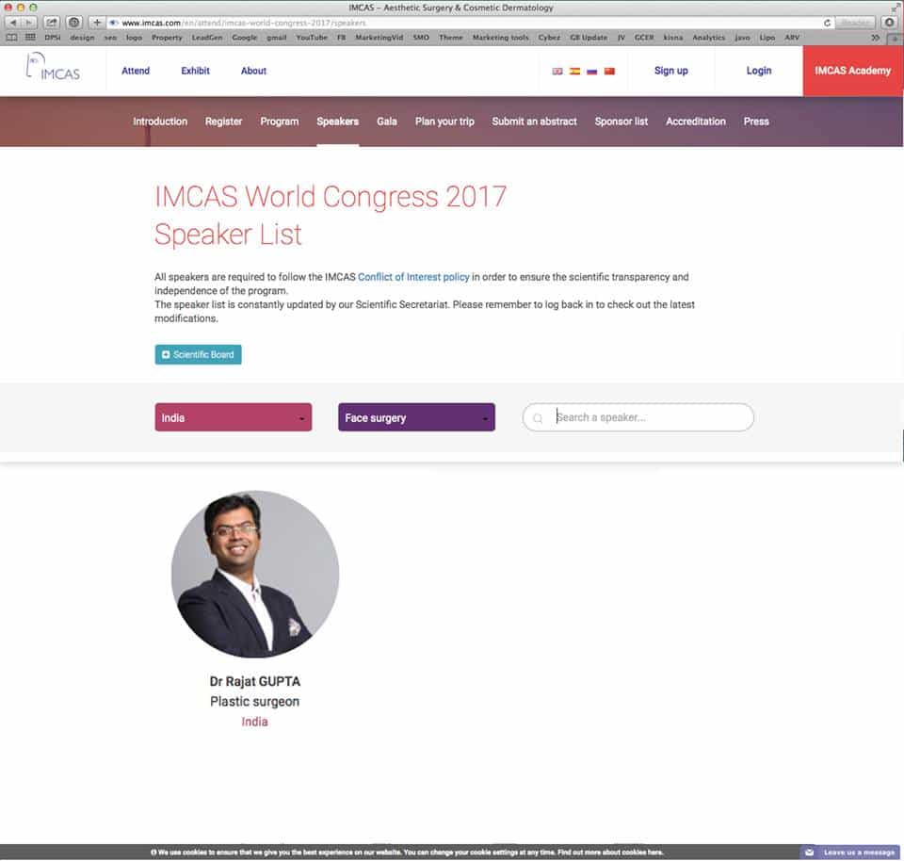
Task: Click the Safari back arrow button
Action: (x=12, y=23)
